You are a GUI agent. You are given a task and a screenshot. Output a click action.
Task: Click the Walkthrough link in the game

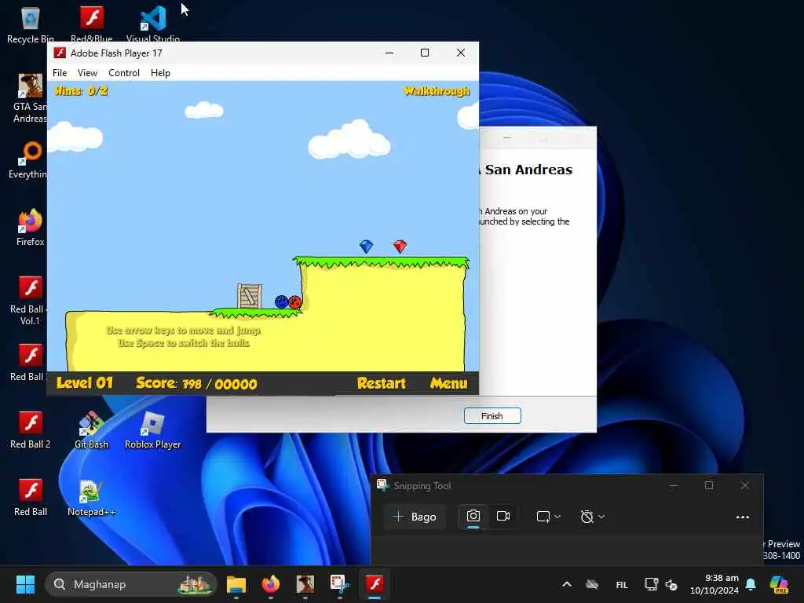coord(437,91)
